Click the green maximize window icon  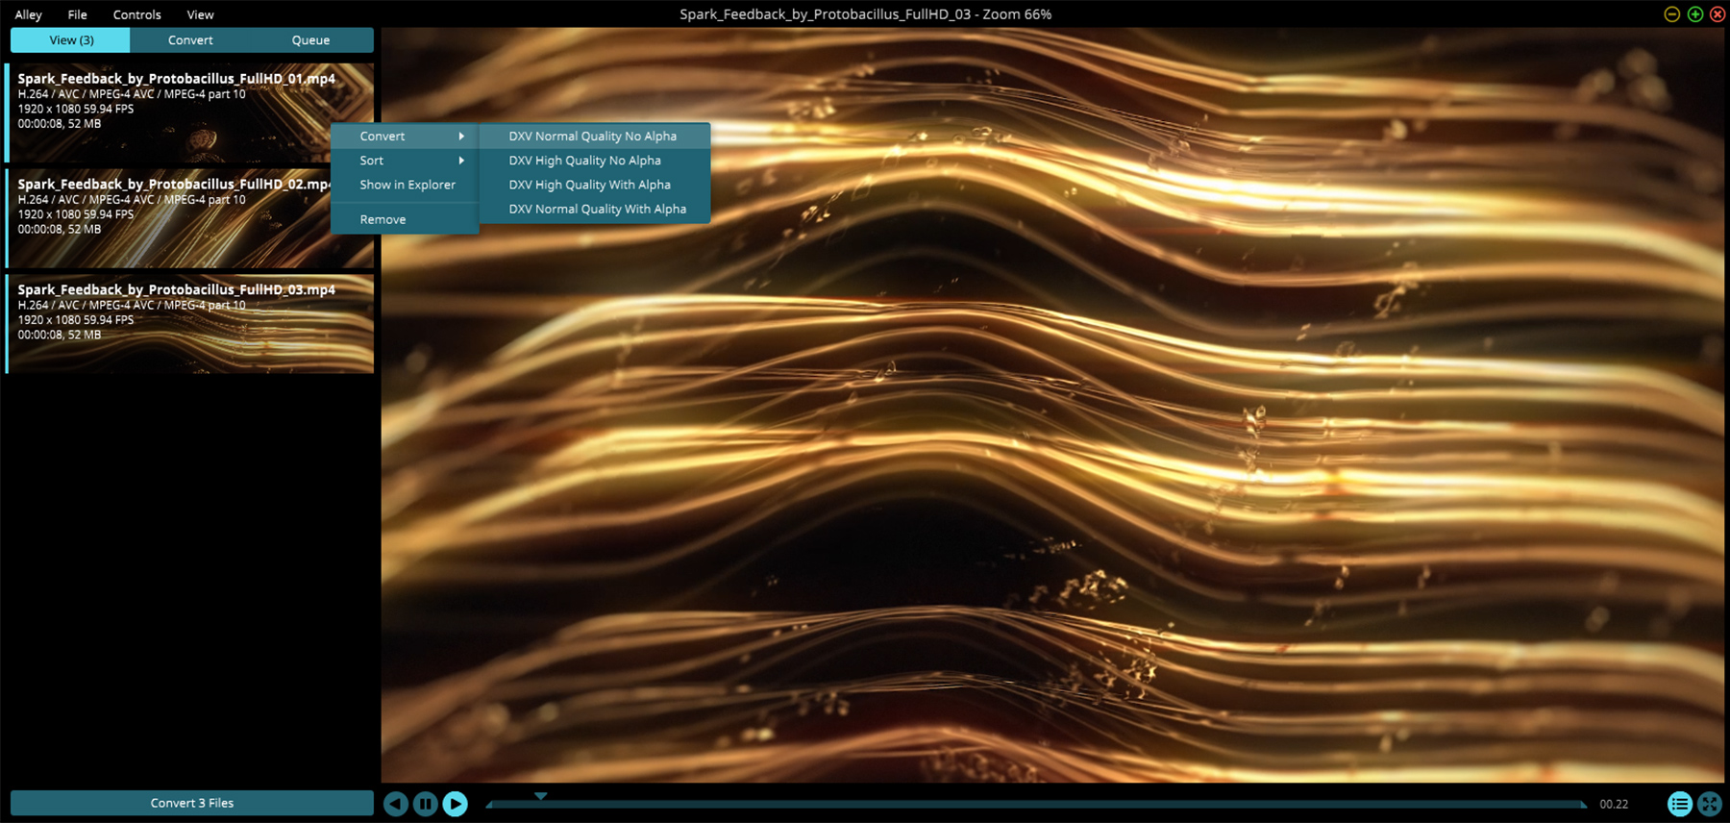[1694, 14]
